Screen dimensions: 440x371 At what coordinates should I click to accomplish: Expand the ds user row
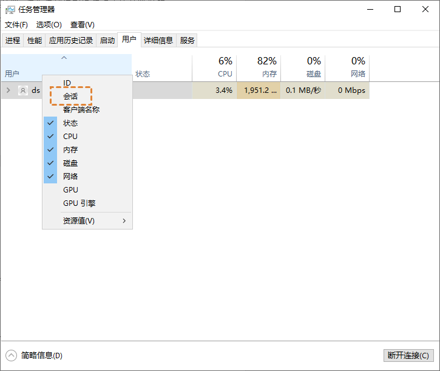(8, 90)
